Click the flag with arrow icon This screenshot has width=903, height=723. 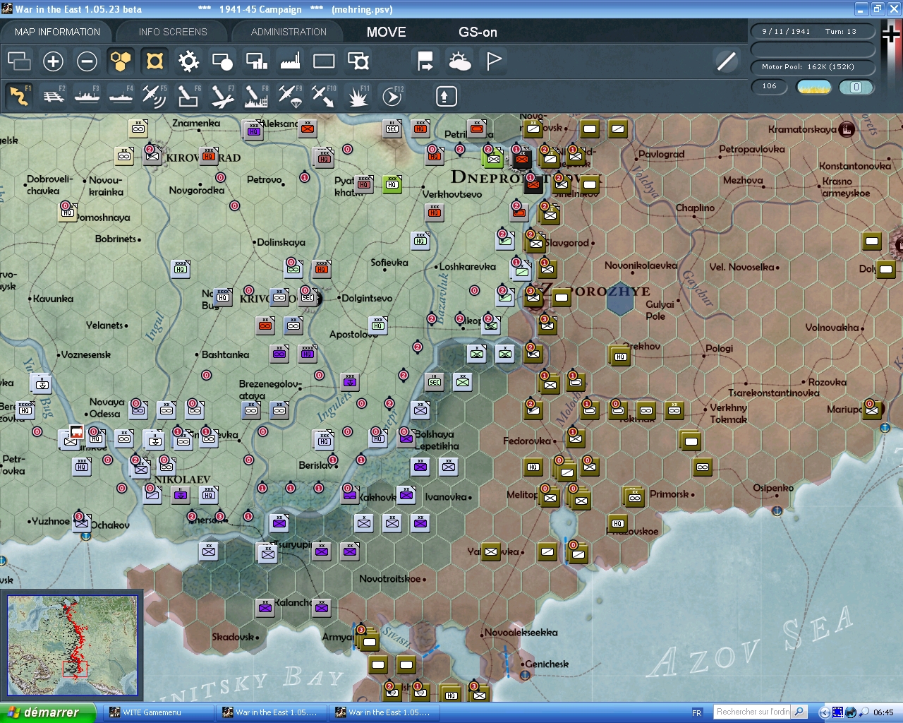click(x=425, y=61)
